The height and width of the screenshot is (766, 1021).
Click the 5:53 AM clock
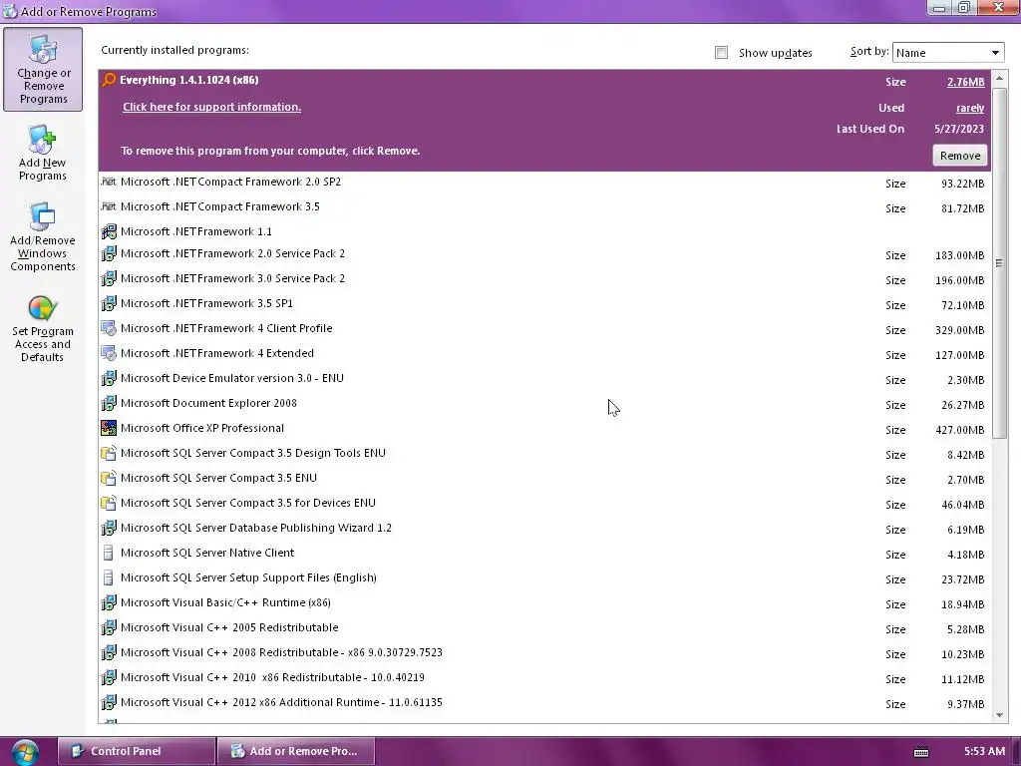coord(984,751)
